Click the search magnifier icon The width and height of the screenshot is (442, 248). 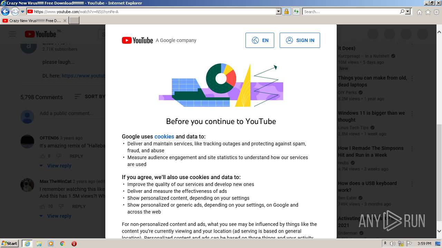pos(402,11)
